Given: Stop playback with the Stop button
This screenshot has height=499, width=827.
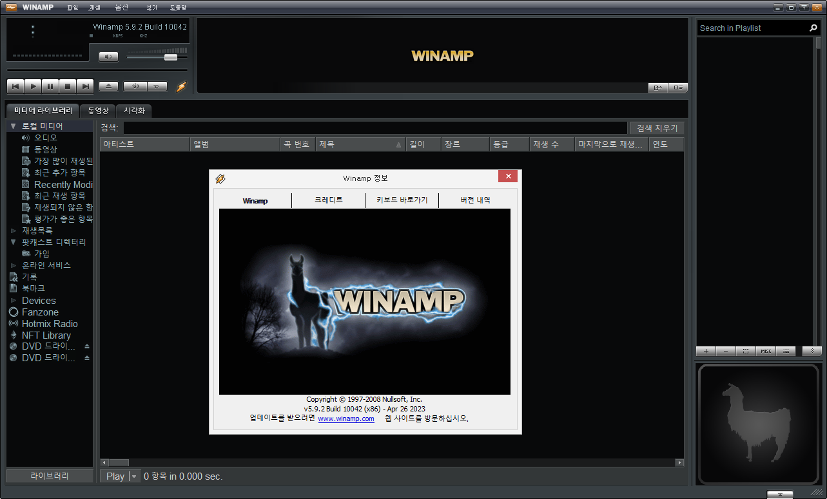Looking at the screenshot, I should (x=68, y=86).
